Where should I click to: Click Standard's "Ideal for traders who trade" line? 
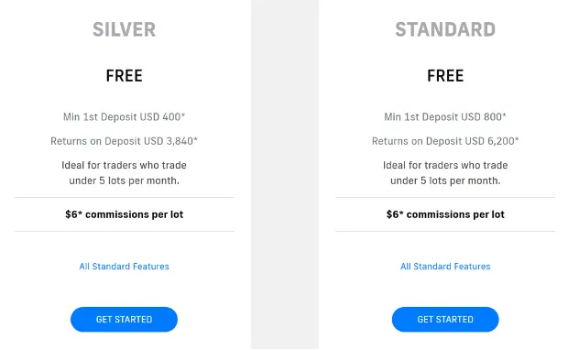pyautogui.click(x=445, y=165)
